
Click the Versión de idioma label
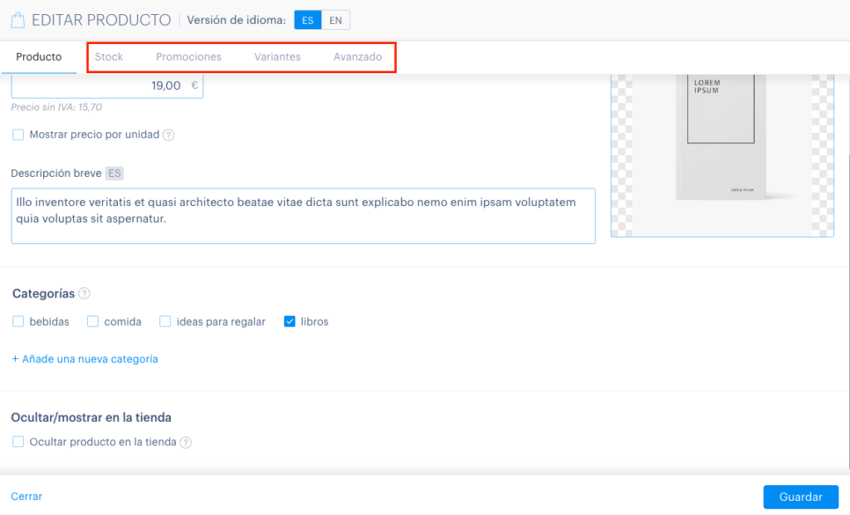[237, 20]
